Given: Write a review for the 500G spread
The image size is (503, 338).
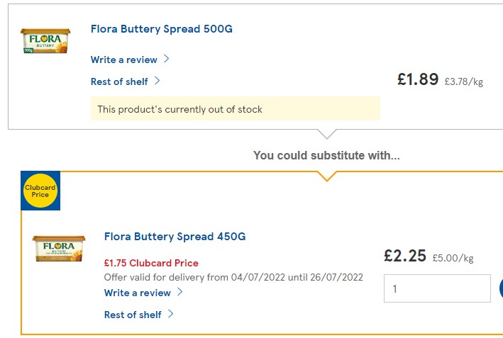Looking at the screenshot, I should (124, 60).
